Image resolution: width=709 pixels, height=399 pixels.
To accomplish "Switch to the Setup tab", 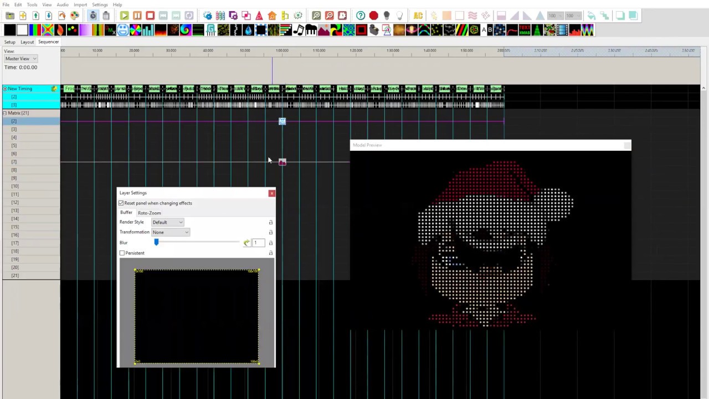I will (10, 42).
